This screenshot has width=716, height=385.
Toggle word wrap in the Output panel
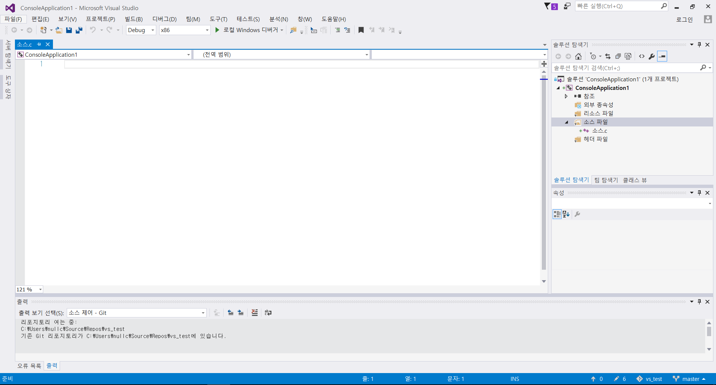point(268,313)
